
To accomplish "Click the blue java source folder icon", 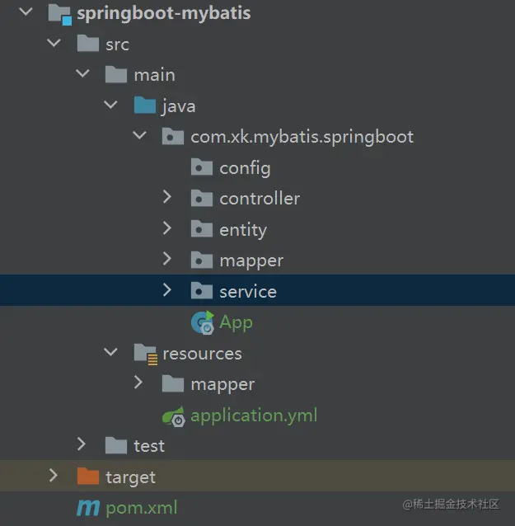I will 145,106.
